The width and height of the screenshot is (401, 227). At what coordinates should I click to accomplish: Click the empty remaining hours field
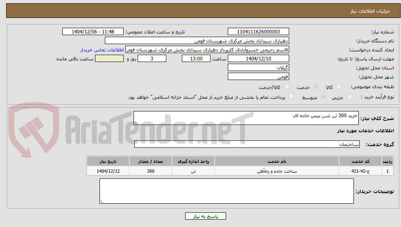pyautogui.click(x=109, y=59)
